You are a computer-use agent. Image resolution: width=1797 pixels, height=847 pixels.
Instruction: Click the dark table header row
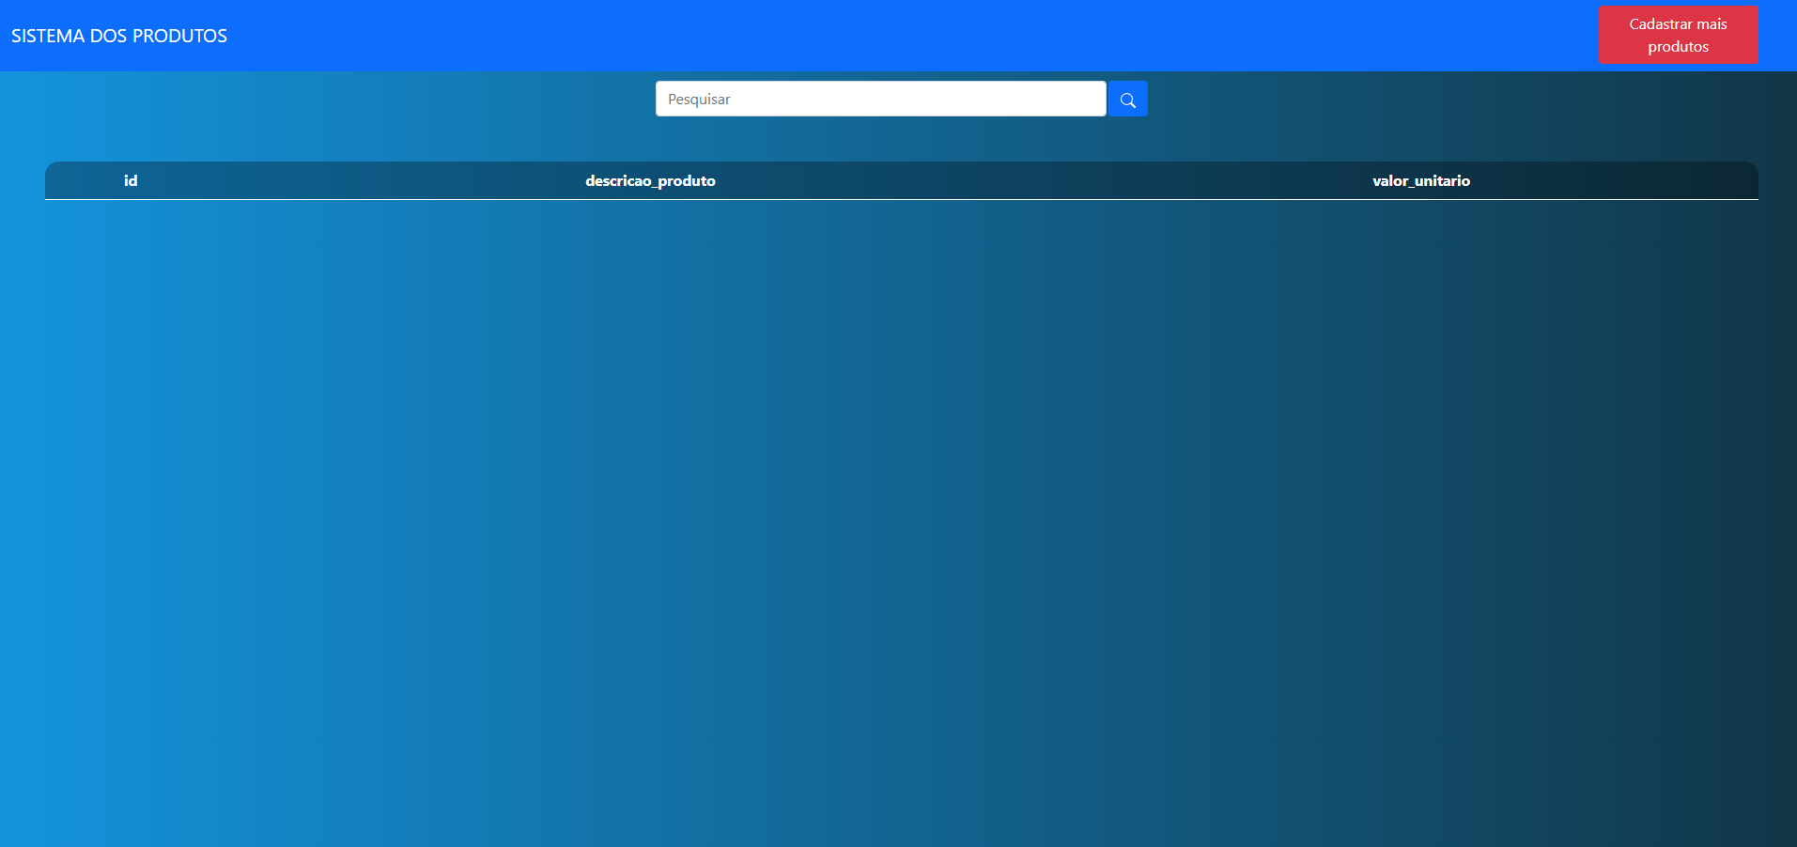pos(1033,180)
